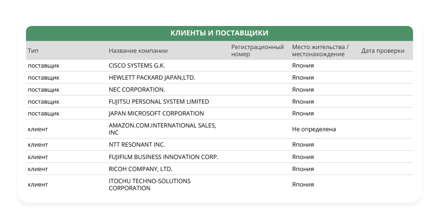Click the "Не определена" location cell
The width and height of the screenshot is (439, 220).
(314, 129)
